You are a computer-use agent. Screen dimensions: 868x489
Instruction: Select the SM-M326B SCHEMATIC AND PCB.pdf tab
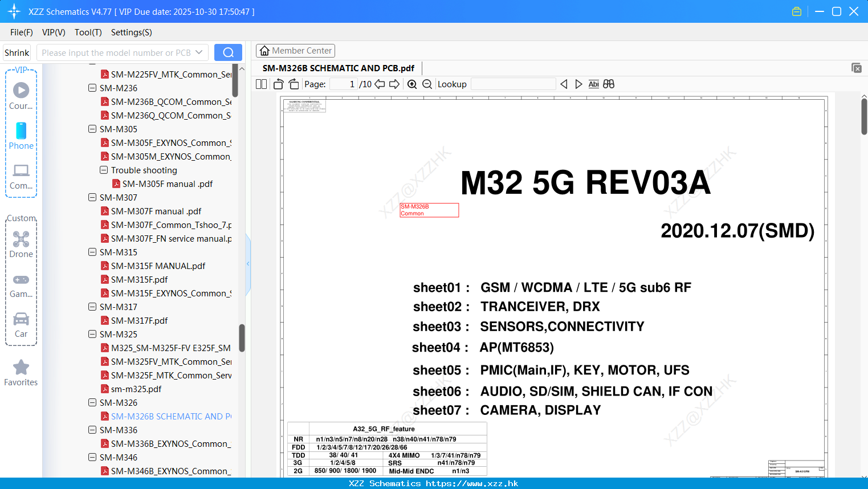339,68
